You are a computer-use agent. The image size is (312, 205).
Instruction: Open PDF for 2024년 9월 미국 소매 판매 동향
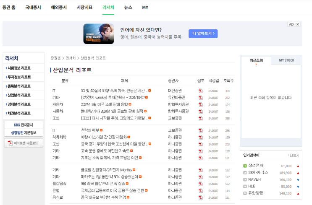click(x=200, y=105)
